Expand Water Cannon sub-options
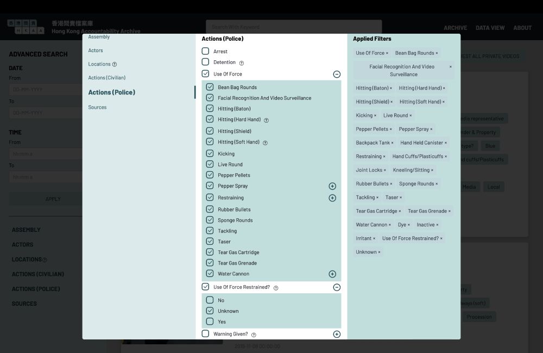 click(332, 274)
